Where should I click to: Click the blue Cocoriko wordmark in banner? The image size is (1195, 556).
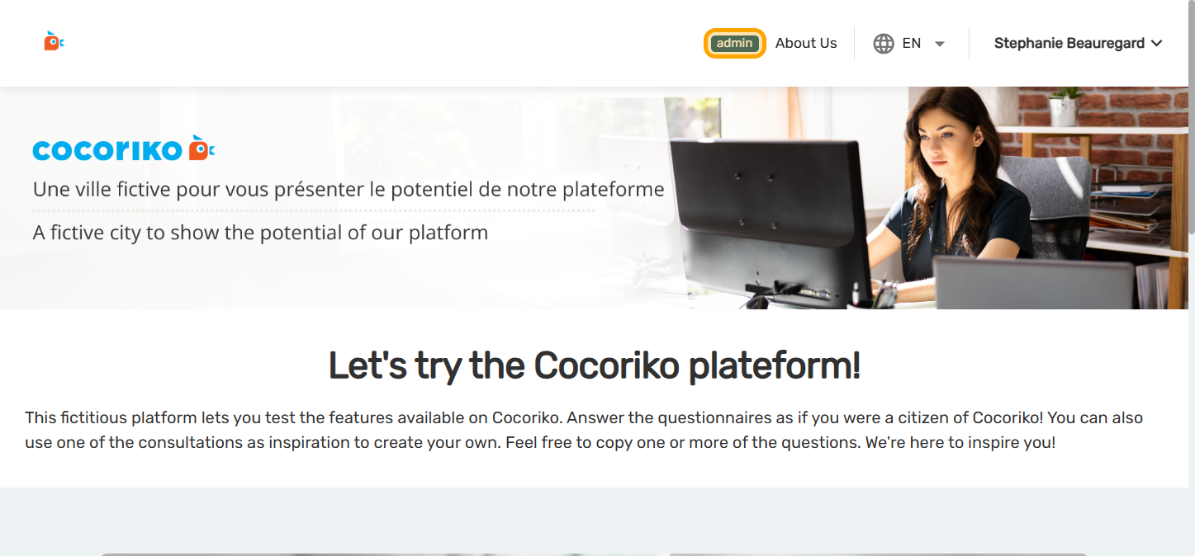(x=107, y=150)
